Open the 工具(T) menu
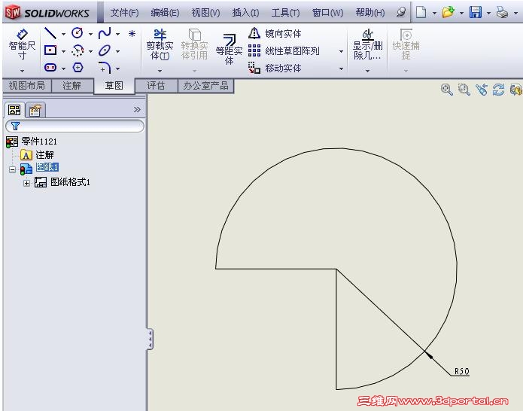 click(x=285, y=13)
